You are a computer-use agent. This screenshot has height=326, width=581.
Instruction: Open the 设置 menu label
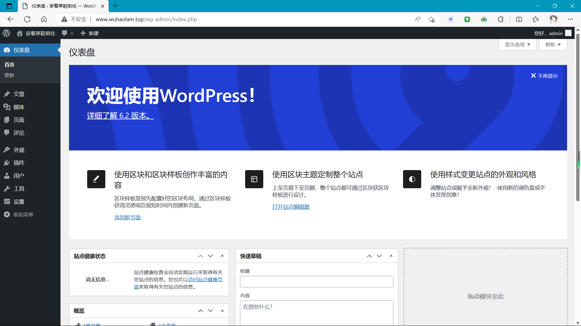(x=19, y=202)
